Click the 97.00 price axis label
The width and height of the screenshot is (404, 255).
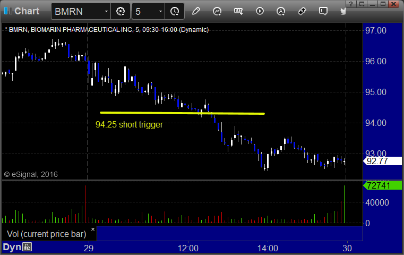pyautogui.click(x=376, y=30)
